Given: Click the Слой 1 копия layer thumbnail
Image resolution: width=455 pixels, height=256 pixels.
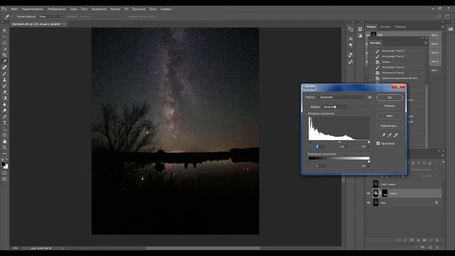Looking at the screenshot, I should coord(376,184).
